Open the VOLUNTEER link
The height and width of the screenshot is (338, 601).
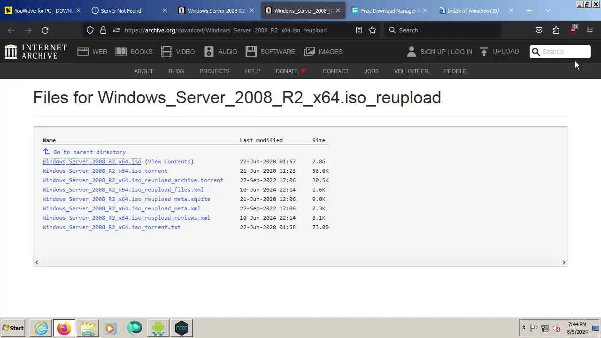click(411, 71)
